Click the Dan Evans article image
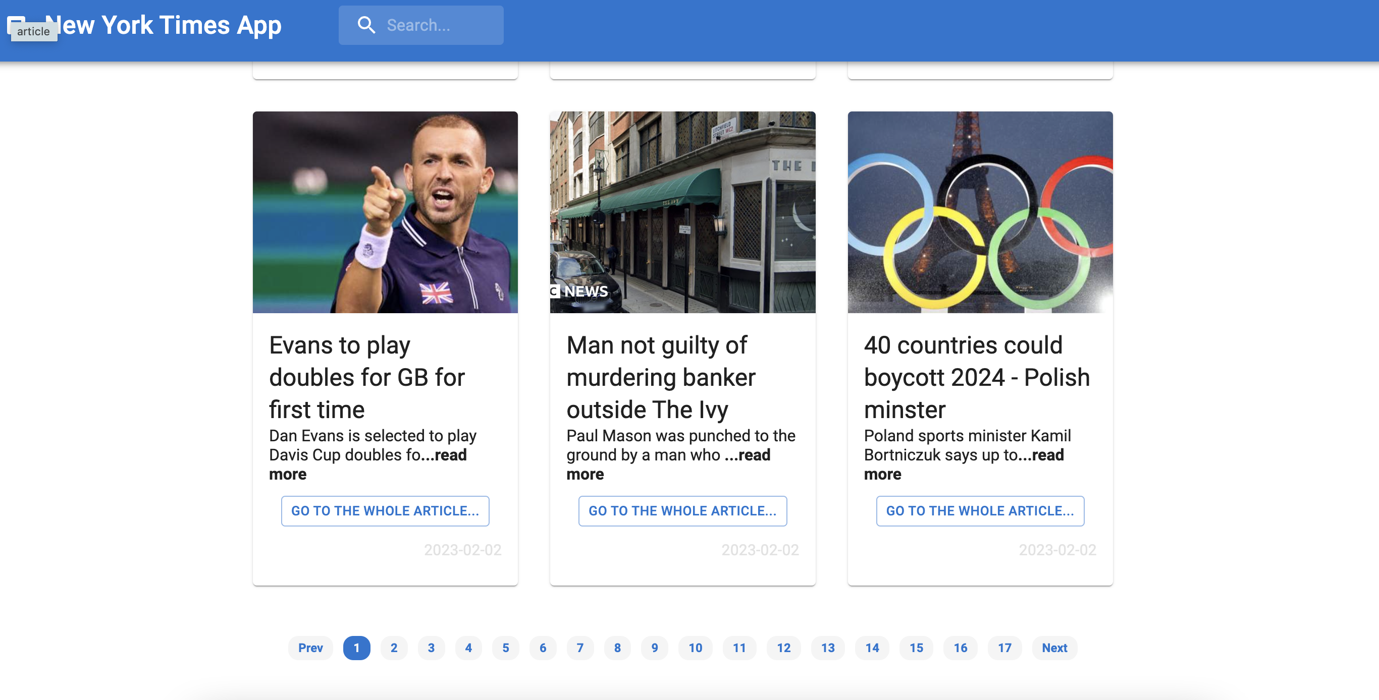Image resolution: width=1379 pixels, height=700 pixels. (x=385, y=212)
